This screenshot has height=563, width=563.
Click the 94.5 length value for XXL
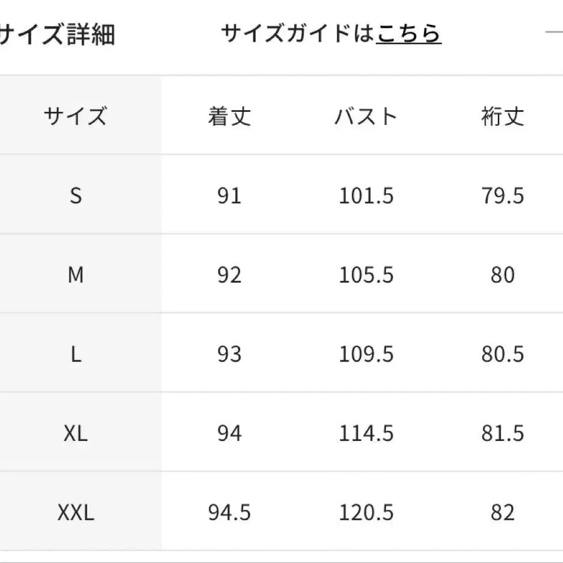click(x=229, y=513)
